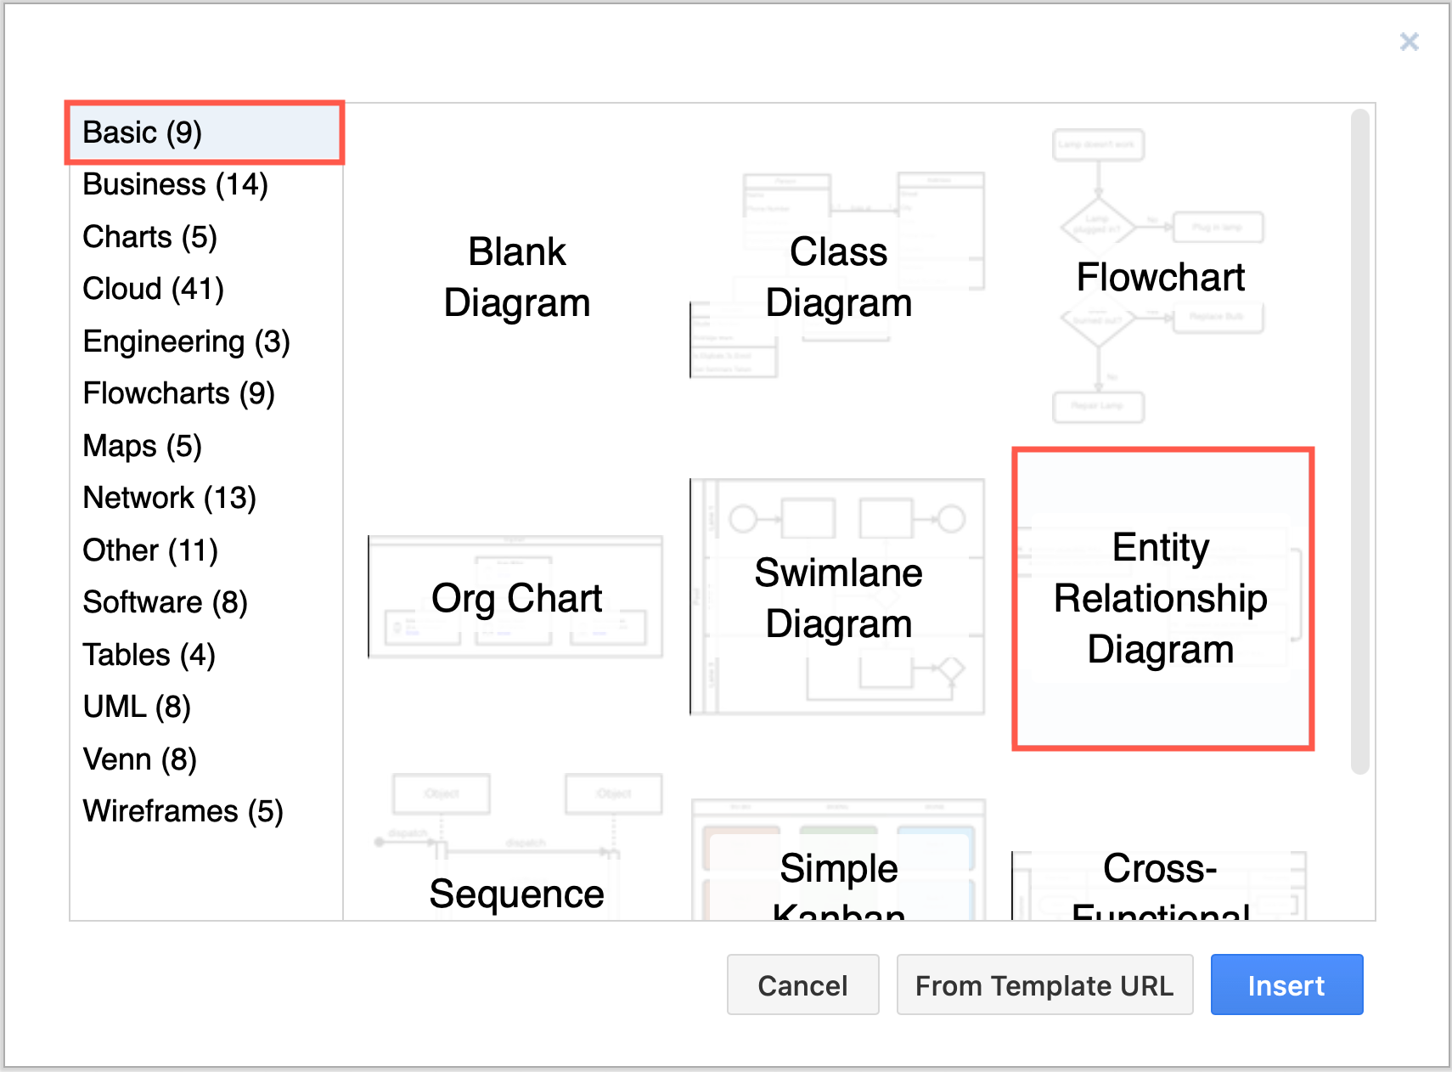The height and width of the screenshot is (1072, 1452).
Task: Insert the selected template
Action: (x=1286, y=985)
